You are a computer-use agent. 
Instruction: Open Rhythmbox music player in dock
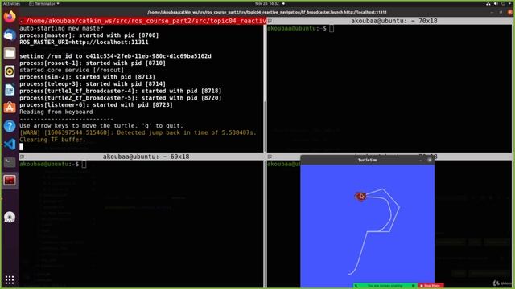pyautogui.click(x=10, y=71)
